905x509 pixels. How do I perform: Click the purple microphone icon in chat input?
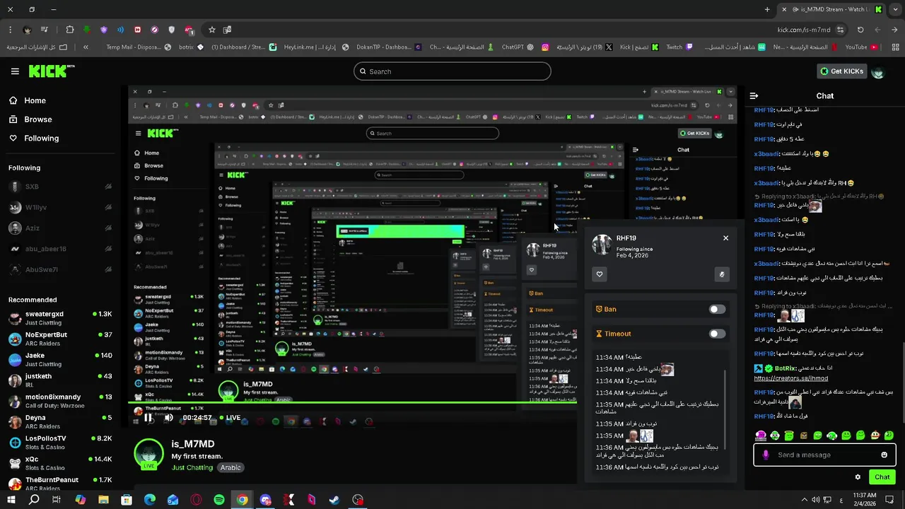pyautogui.click(x=765, y=455)
